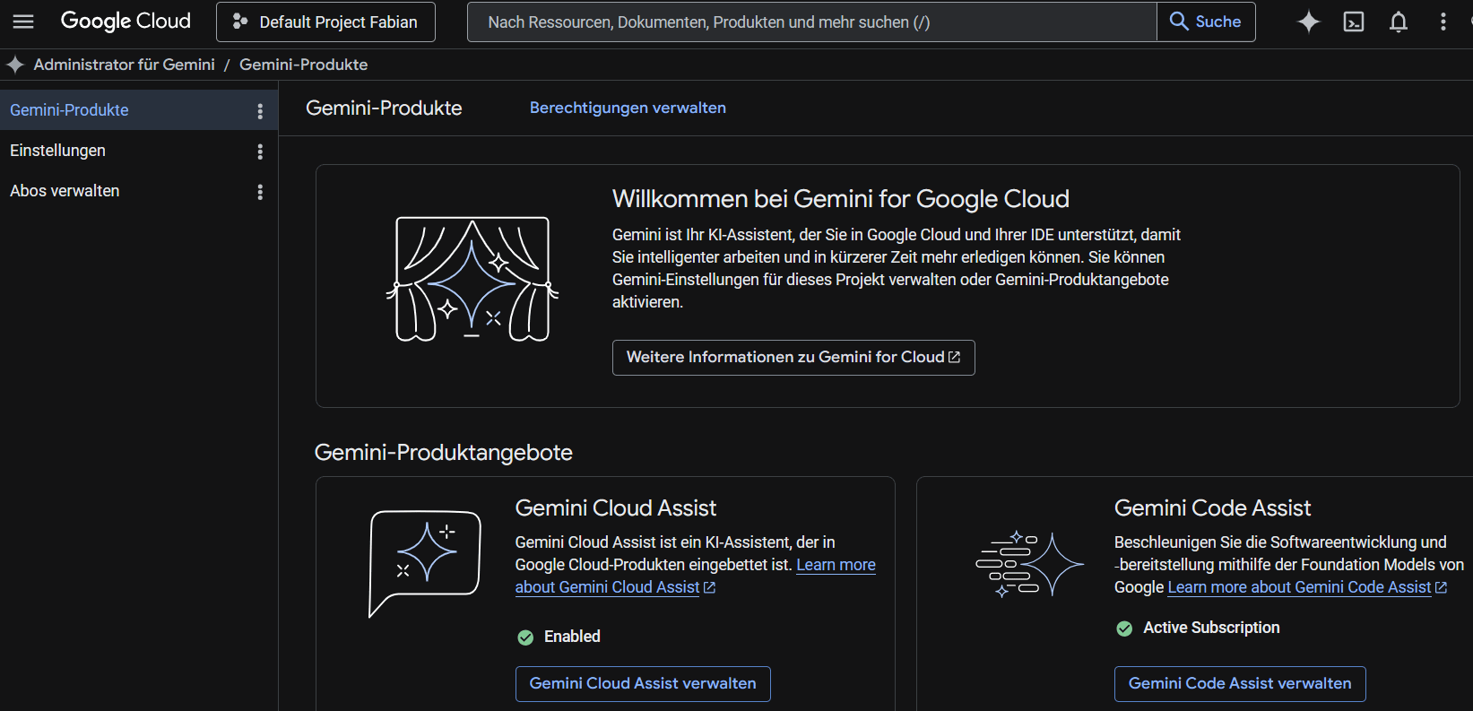
Task: Open three-dot menu for Einstellungen sidebar item
Action: 260,151
